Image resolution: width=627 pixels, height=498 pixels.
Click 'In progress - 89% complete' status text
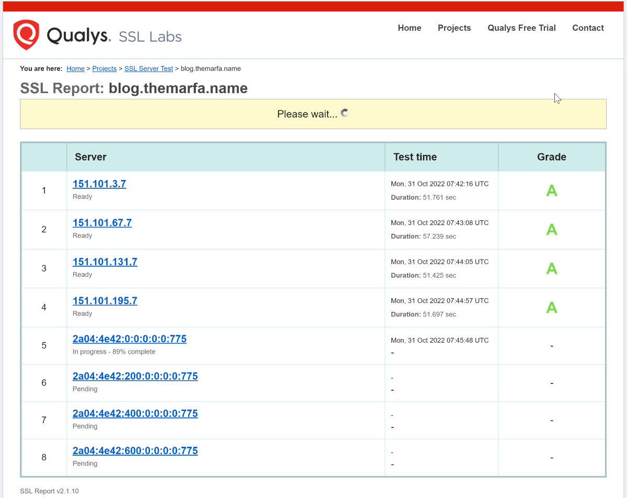114,352
